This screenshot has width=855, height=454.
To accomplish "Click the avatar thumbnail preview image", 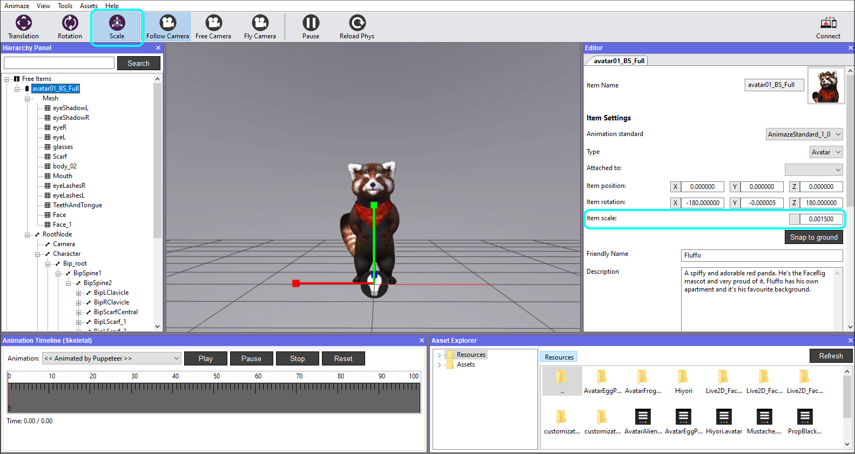I will point(826,85).
